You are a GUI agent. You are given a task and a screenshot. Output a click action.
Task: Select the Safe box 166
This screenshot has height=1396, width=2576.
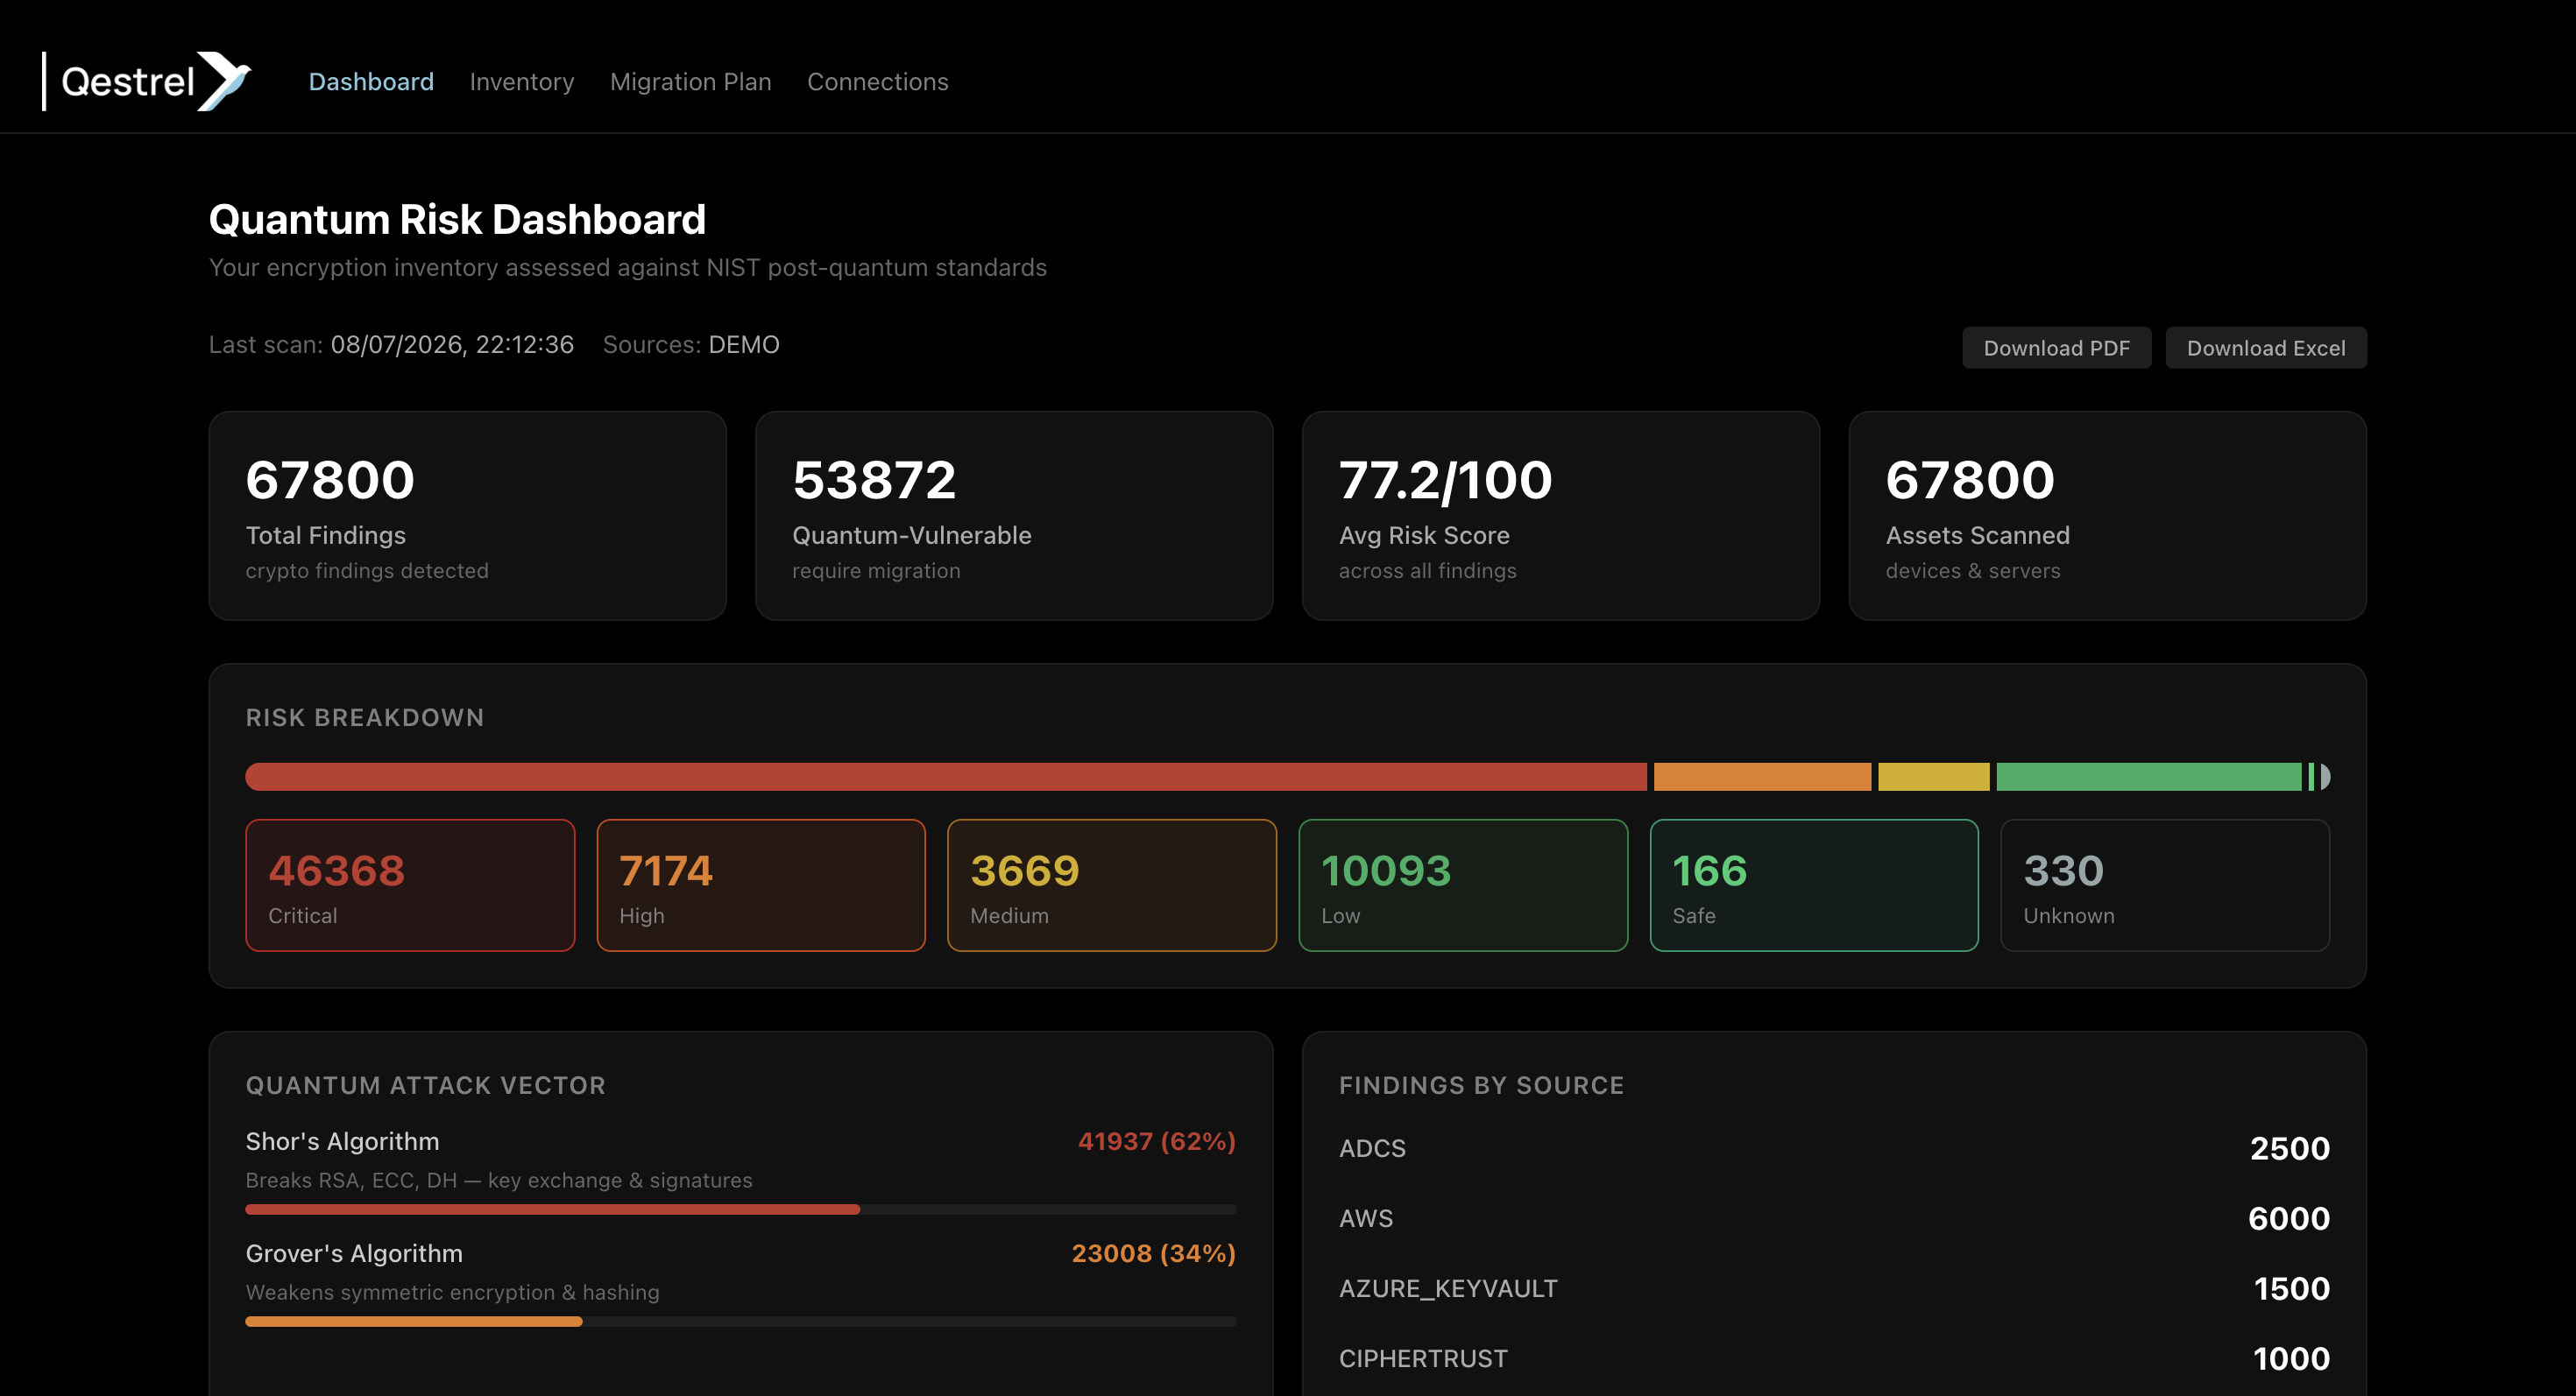[1814, 885]
